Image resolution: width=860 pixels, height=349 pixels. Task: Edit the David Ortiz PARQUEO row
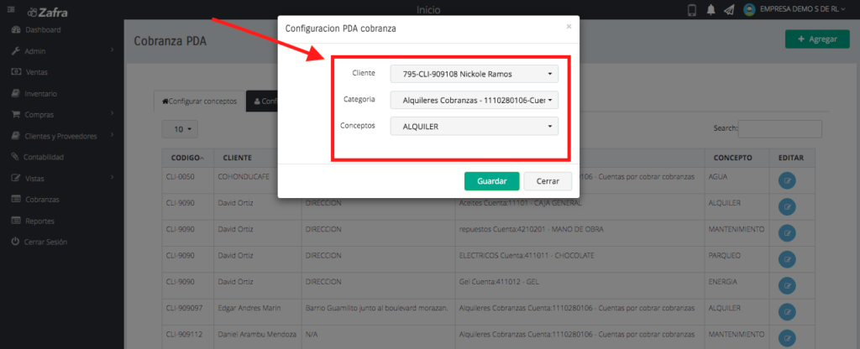tap(787, 259)
